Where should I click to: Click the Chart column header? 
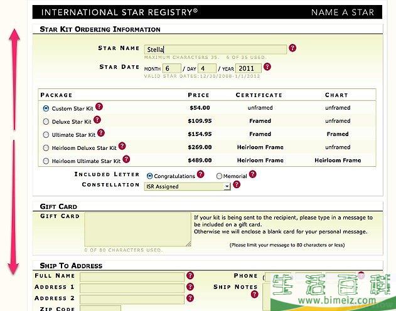pyautogui.click(x=336, y=95)
